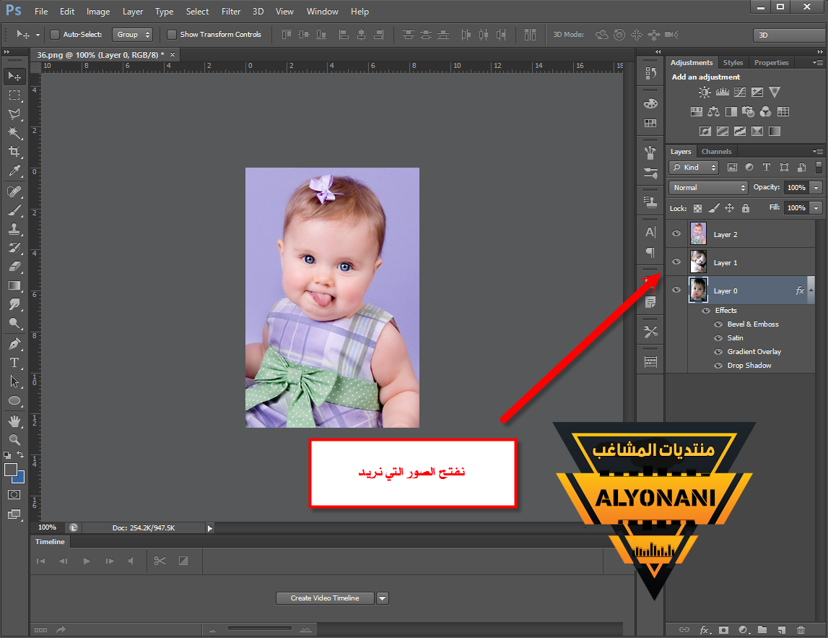
Task: Click the delete layer trash icon
Action: click(x=801, y=630)
